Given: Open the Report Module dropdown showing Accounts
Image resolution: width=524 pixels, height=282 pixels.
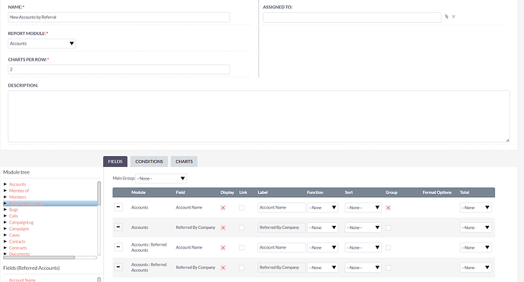Looking at the screenshot, I should pos(42,43).
